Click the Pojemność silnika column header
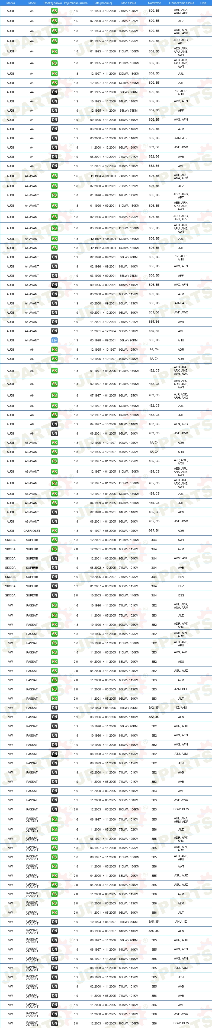This screenshot has height=1028, width=212. (x=76, y=3)
